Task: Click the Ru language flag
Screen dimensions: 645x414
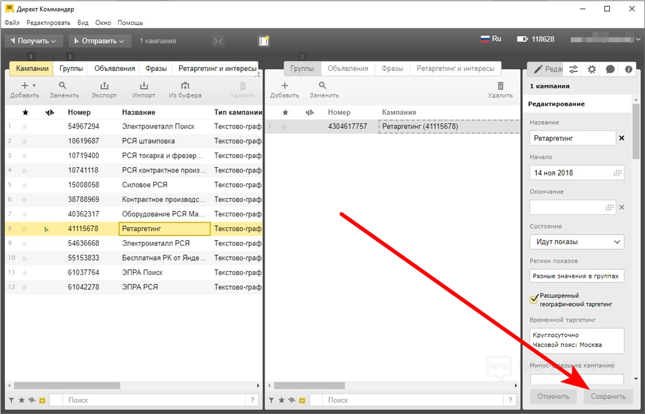Action: [x=486, y=39]
